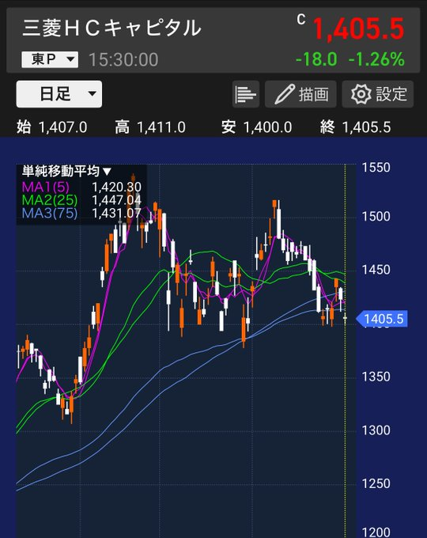Viewport: 427px width, 538px height.
Task: Expand the 単純移動平均 indicator menu
Action: (x=67, y=171)
